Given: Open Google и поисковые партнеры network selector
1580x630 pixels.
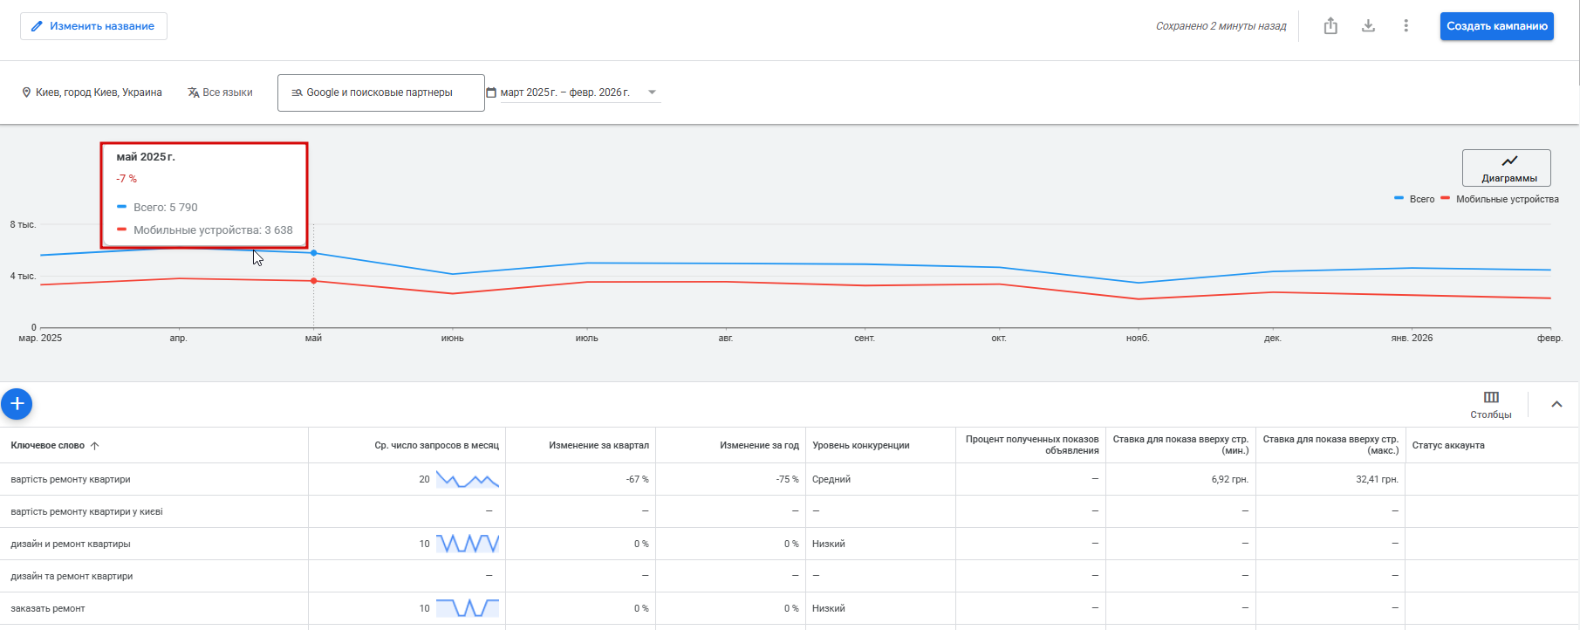Looking at the screenshot, I should pyautogui.click(x=380, y=92).
